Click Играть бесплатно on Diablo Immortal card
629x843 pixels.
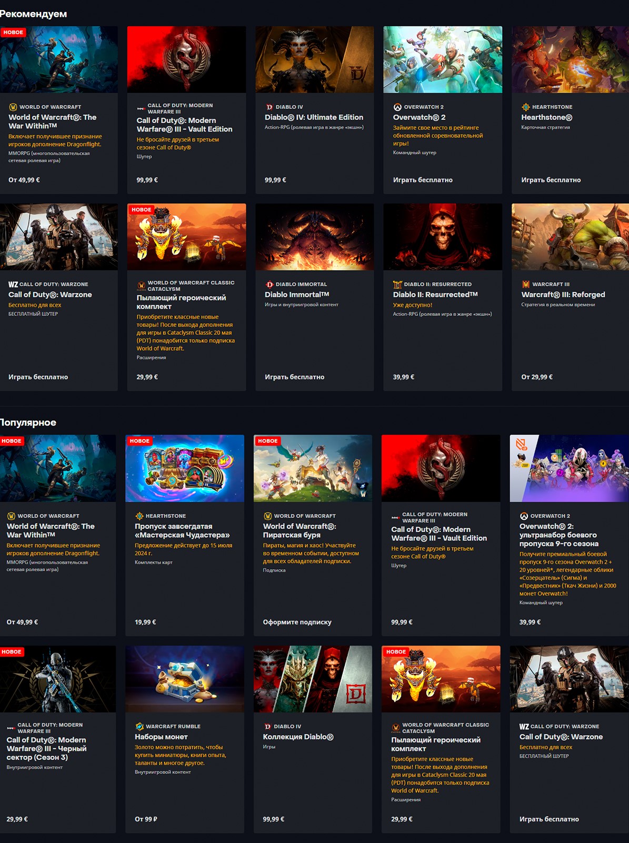(294, 377)
